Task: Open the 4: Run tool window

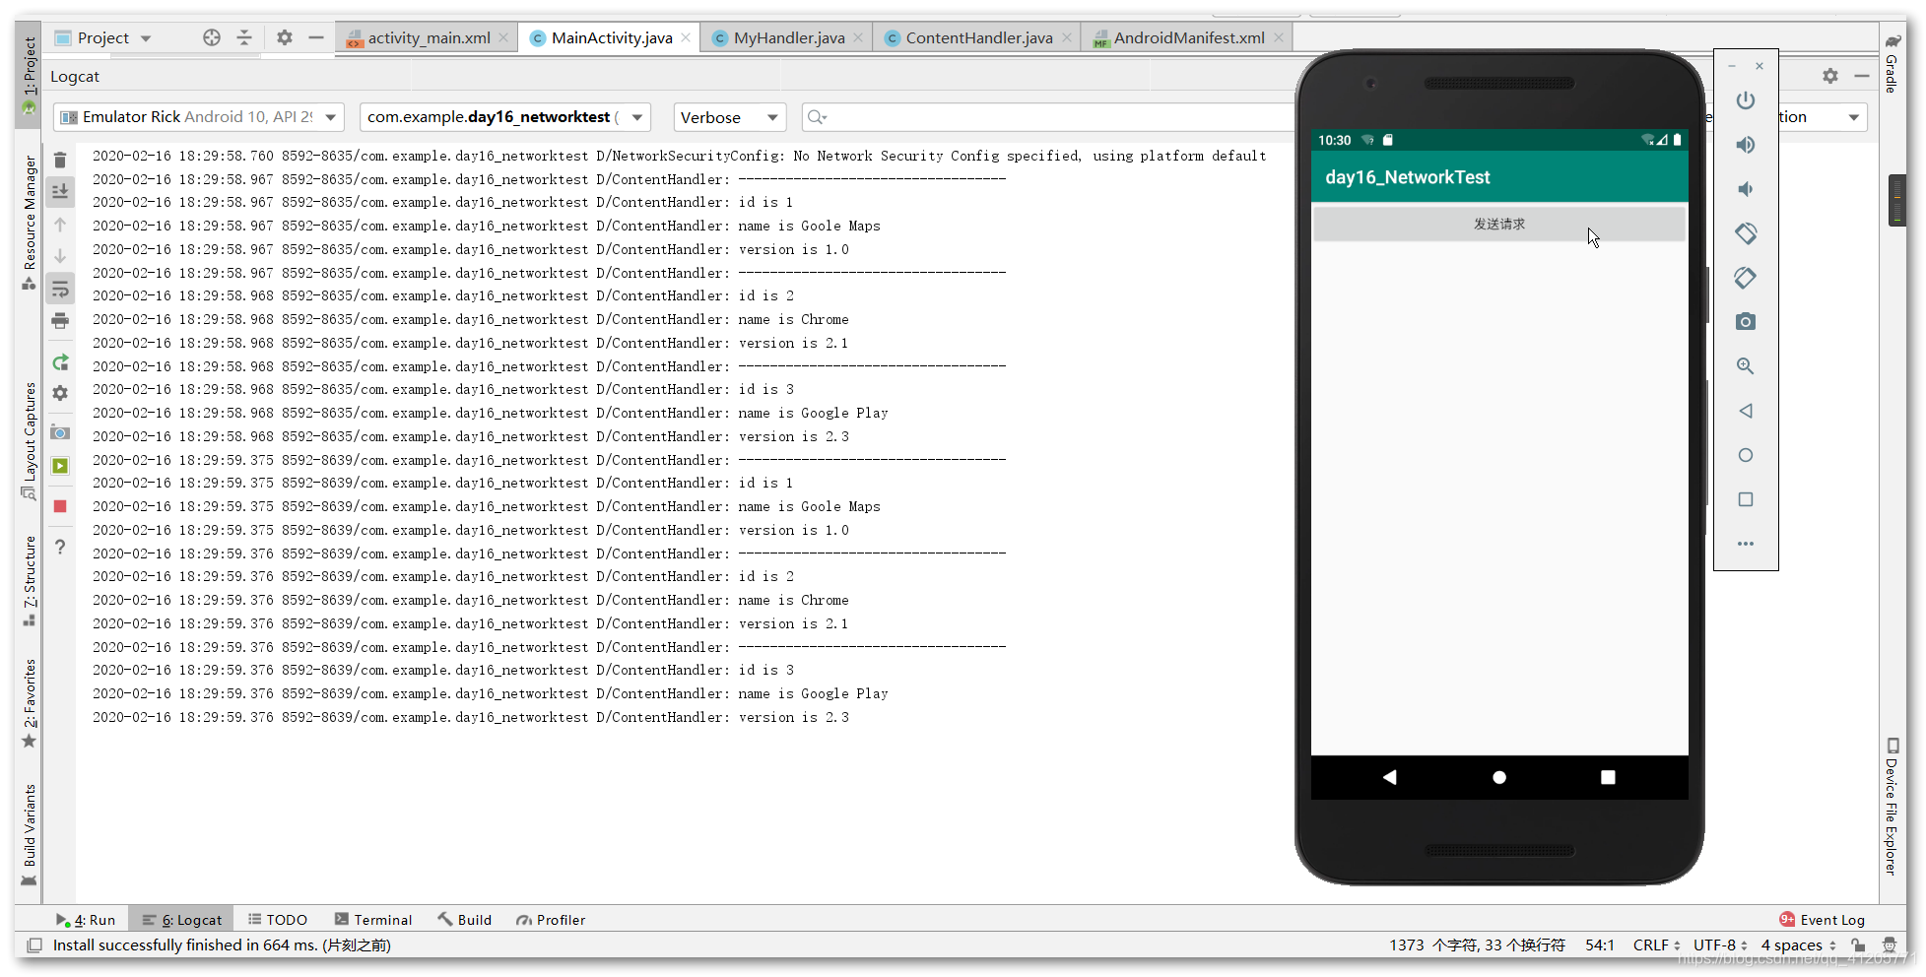Action: click(x=86, y=920)
